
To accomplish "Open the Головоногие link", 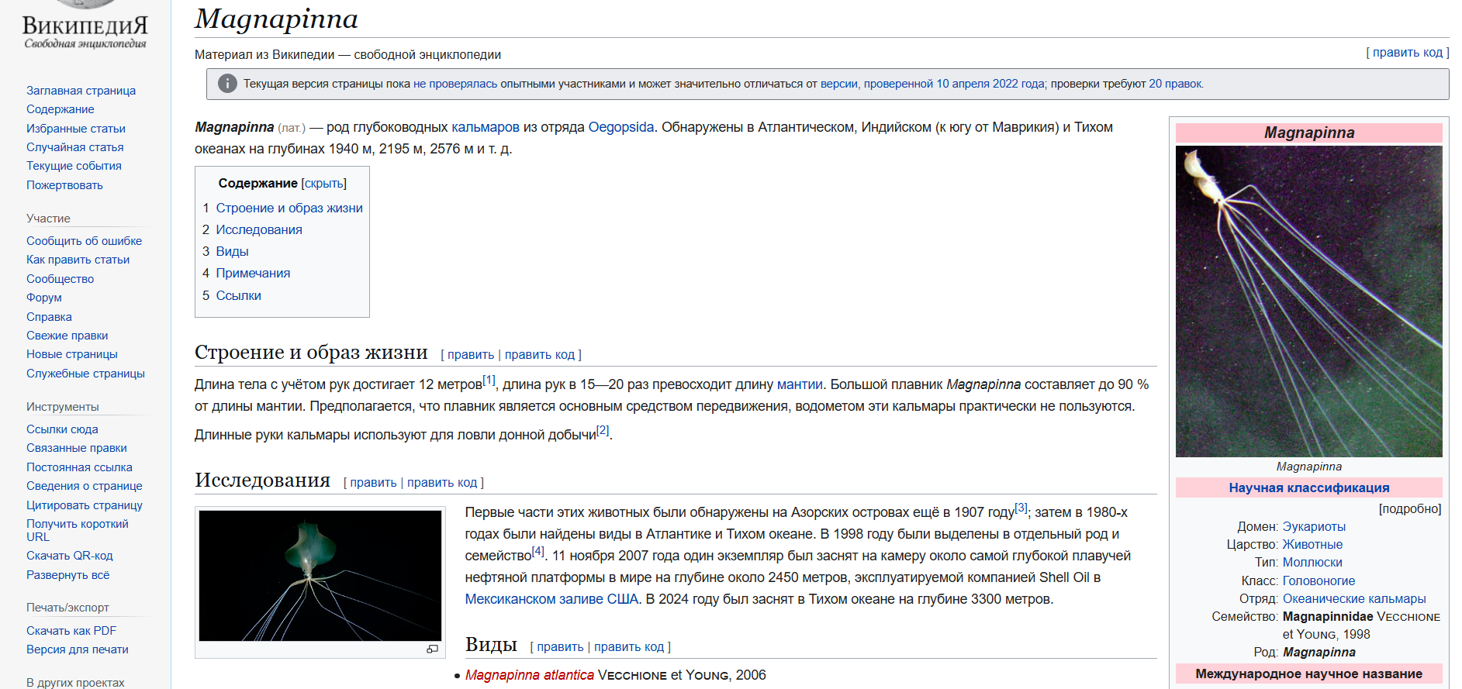I will tap(1319, 581).
